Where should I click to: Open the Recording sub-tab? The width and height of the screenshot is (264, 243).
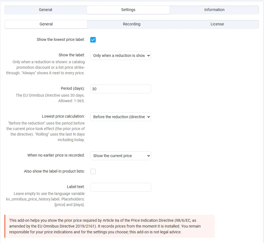coord(131,24)
